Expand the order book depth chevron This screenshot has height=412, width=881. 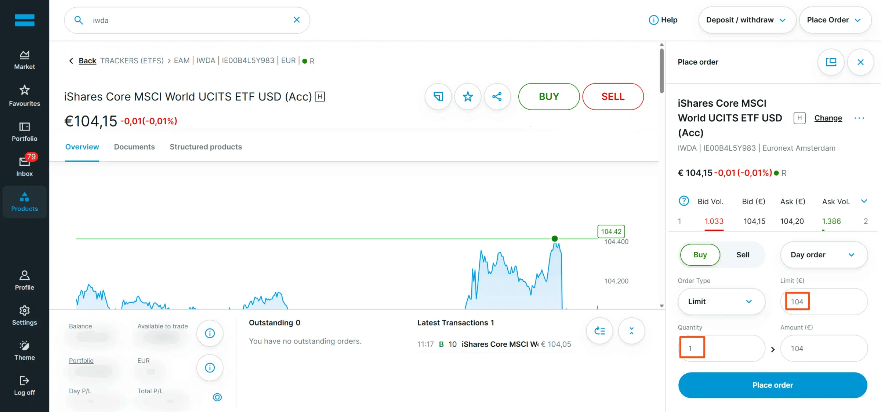point(864,201)
